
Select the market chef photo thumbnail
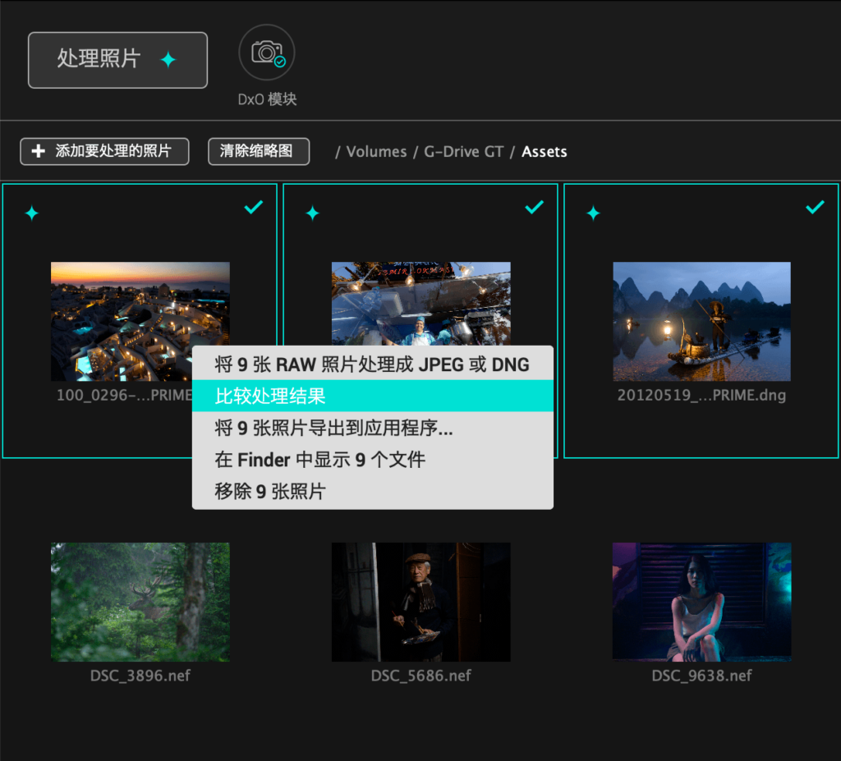pyautogui.click(x=421, y=304)
